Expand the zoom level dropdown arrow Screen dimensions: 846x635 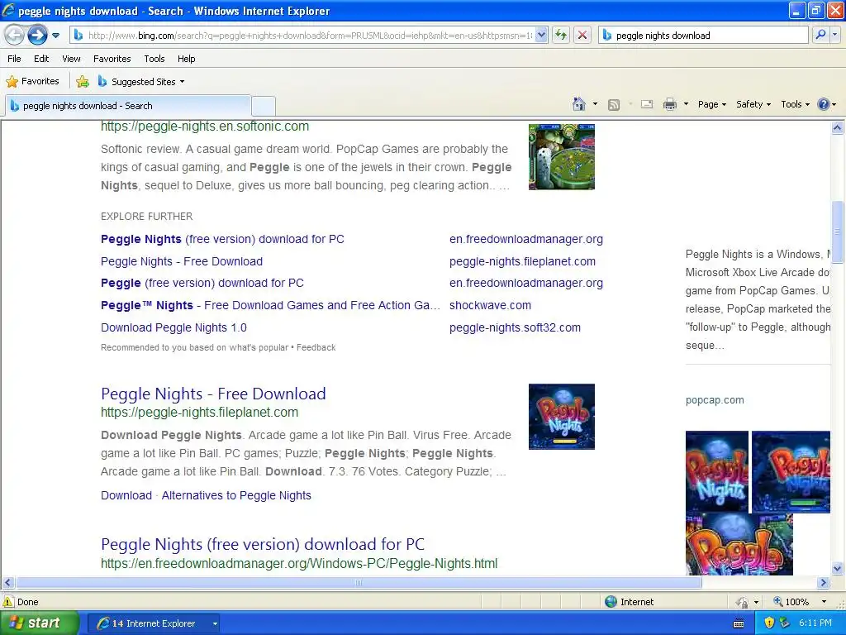(x=824, y=602)
